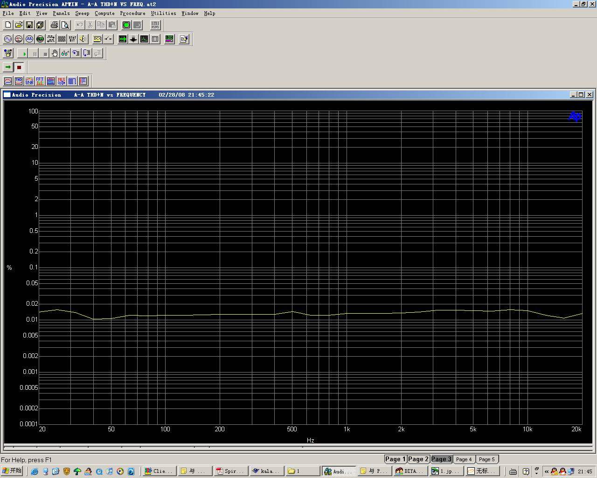Click the green arrow toolbar button
The width and height of the screenshot is (597, 478).
pyautogui.click(x=8, y=67)
